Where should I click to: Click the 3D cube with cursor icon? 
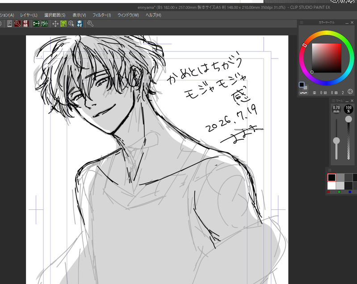coord(71,24)
